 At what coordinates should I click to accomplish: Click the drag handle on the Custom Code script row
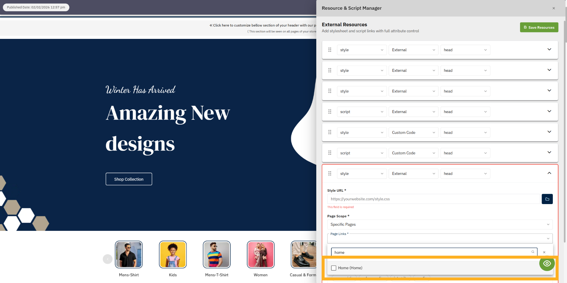tap(330, 153)
